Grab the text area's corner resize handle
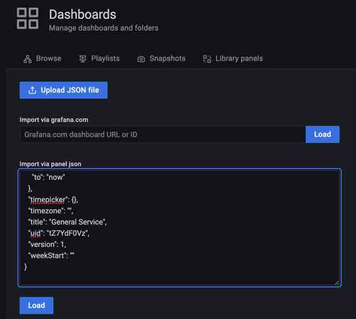The height and width of the screenshot is (319, 356). pyautogui.click(x=337, y=282)
